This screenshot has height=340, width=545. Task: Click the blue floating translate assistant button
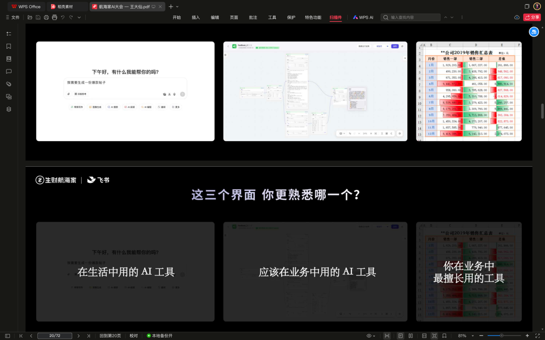pos(534,32)
